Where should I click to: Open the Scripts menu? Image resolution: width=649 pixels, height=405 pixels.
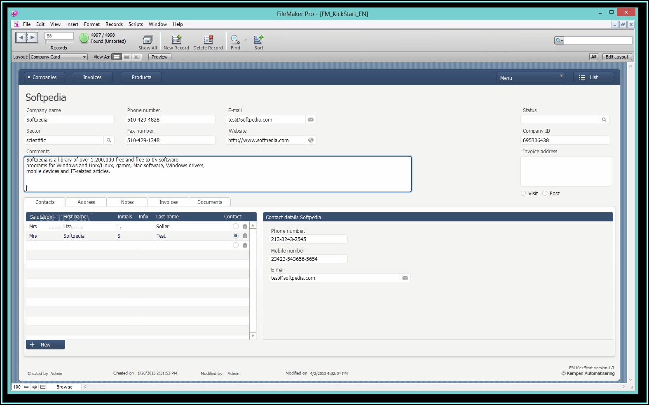point(136,24)
